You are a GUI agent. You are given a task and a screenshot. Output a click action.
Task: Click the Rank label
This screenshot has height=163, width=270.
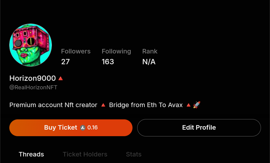[x=150, y=51]
